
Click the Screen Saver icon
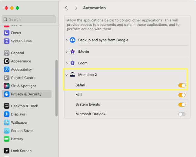point(6,131)
